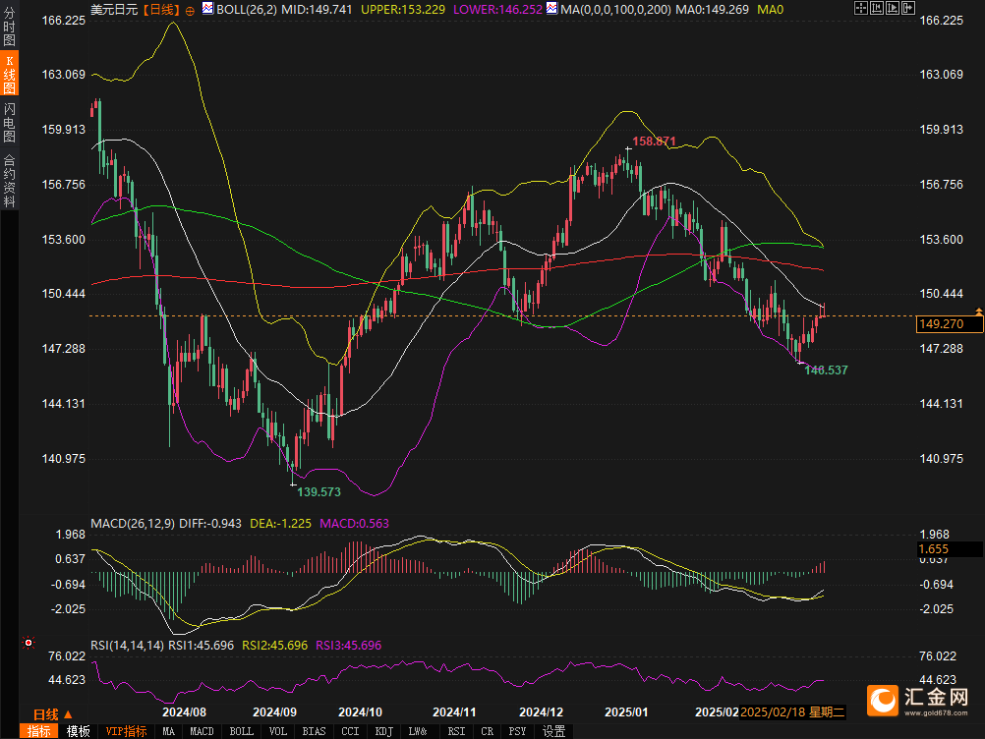Select the LW& indicator button
This screenshot has height=739, width=985.
(x=418, y=731)
